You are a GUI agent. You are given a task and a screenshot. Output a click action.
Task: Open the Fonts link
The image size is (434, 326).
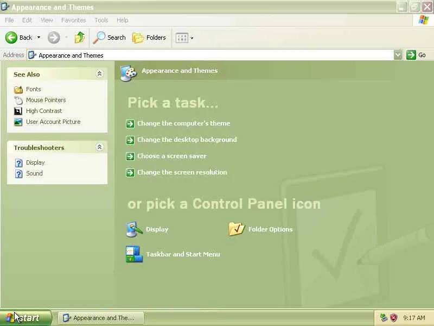point(34,89)
